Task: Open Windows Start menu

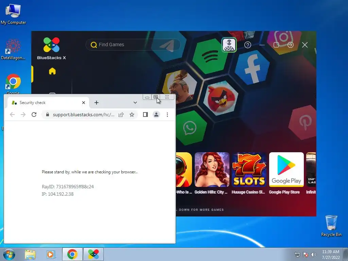Action: pos(9,254)
